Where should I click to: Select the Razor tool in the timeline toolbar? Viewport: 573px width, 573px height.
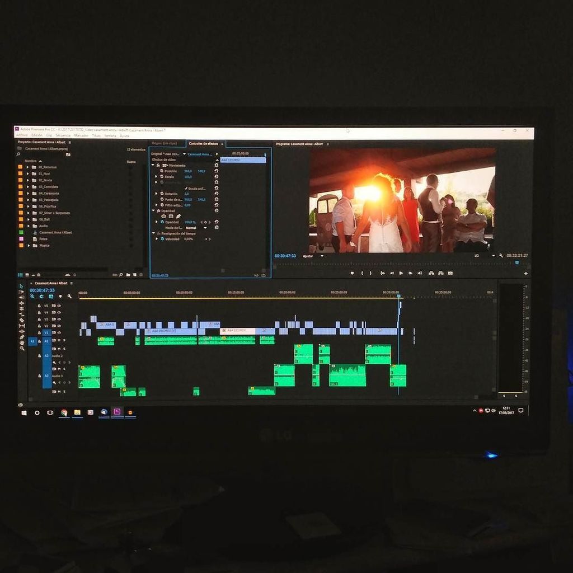[x=21, y=320]
